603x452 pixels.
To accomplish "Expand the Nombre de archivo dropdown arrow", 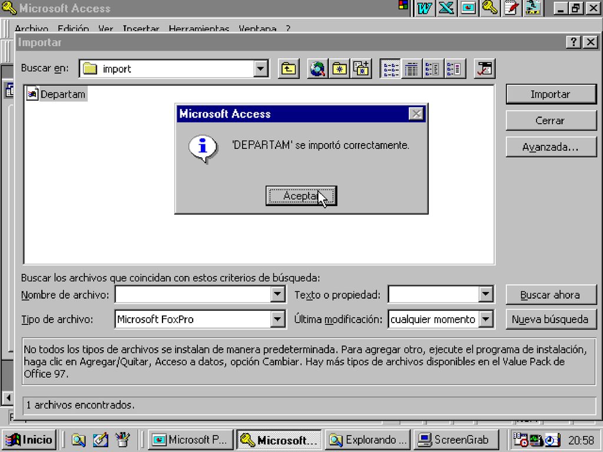I will pos(277,294).
